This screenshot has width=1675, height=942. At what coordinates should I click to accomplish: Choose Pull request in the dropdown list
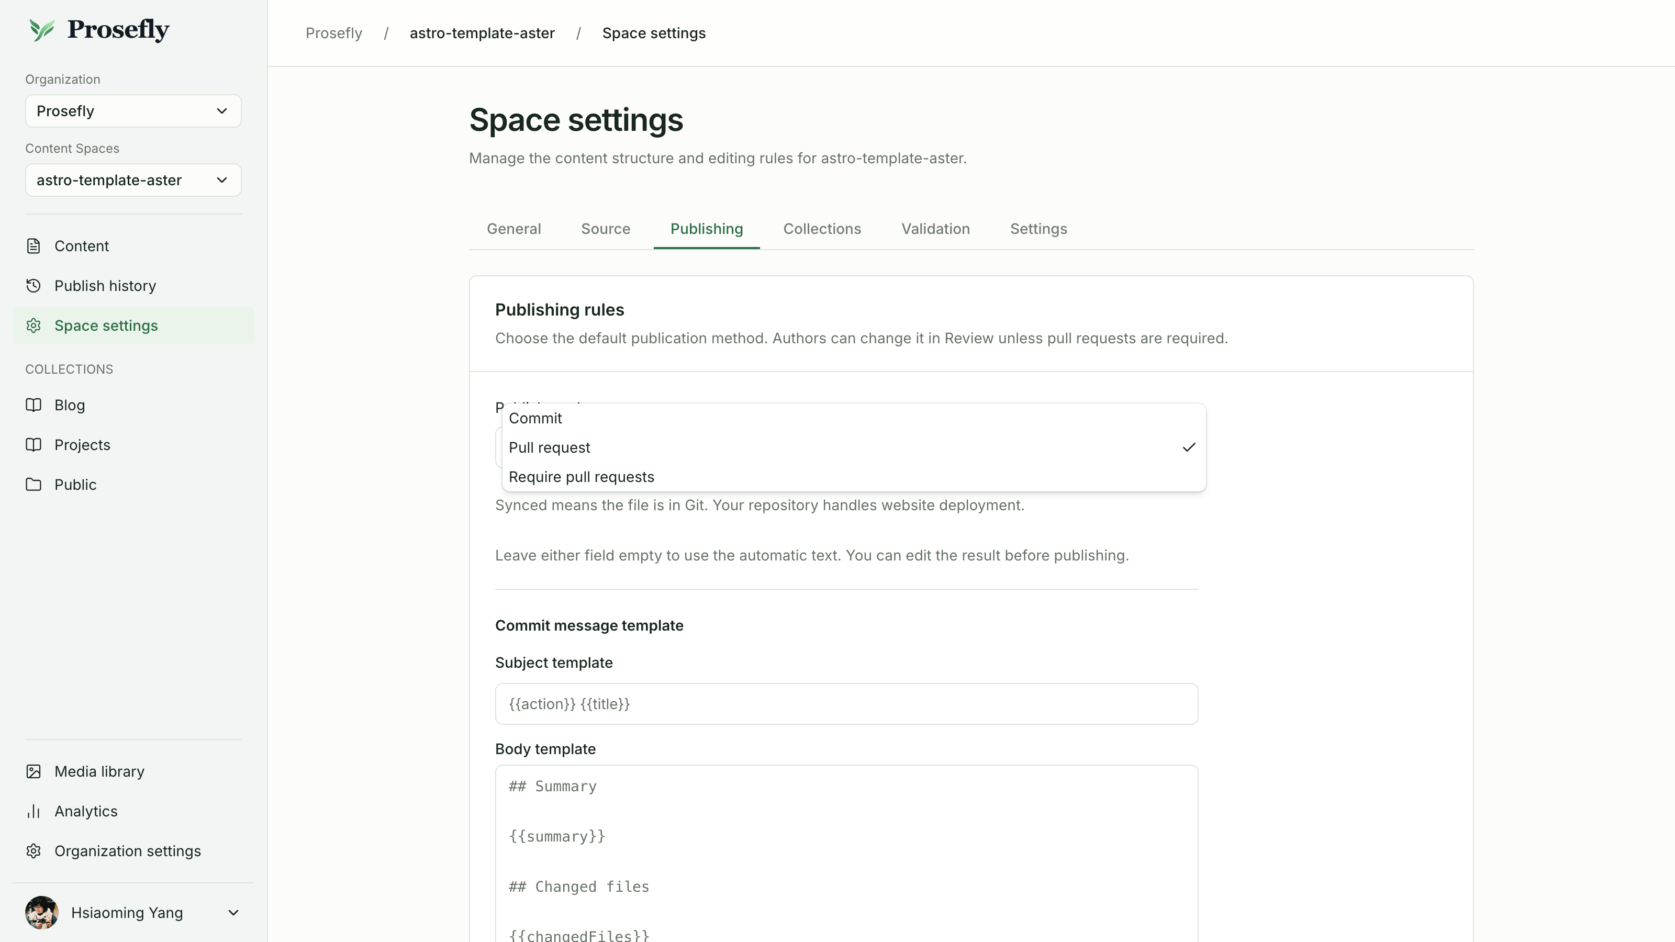854,447
